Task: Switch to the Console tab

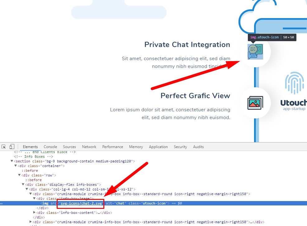Action: click(x=50, y=147)
